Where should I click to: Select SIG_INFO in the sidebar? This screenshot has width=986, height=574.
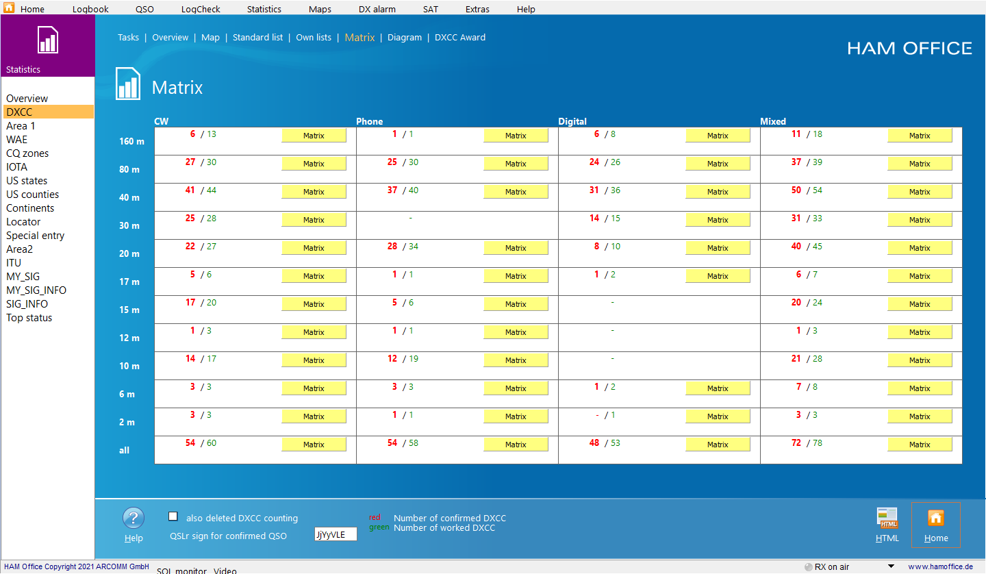click(x=27, y=304)
